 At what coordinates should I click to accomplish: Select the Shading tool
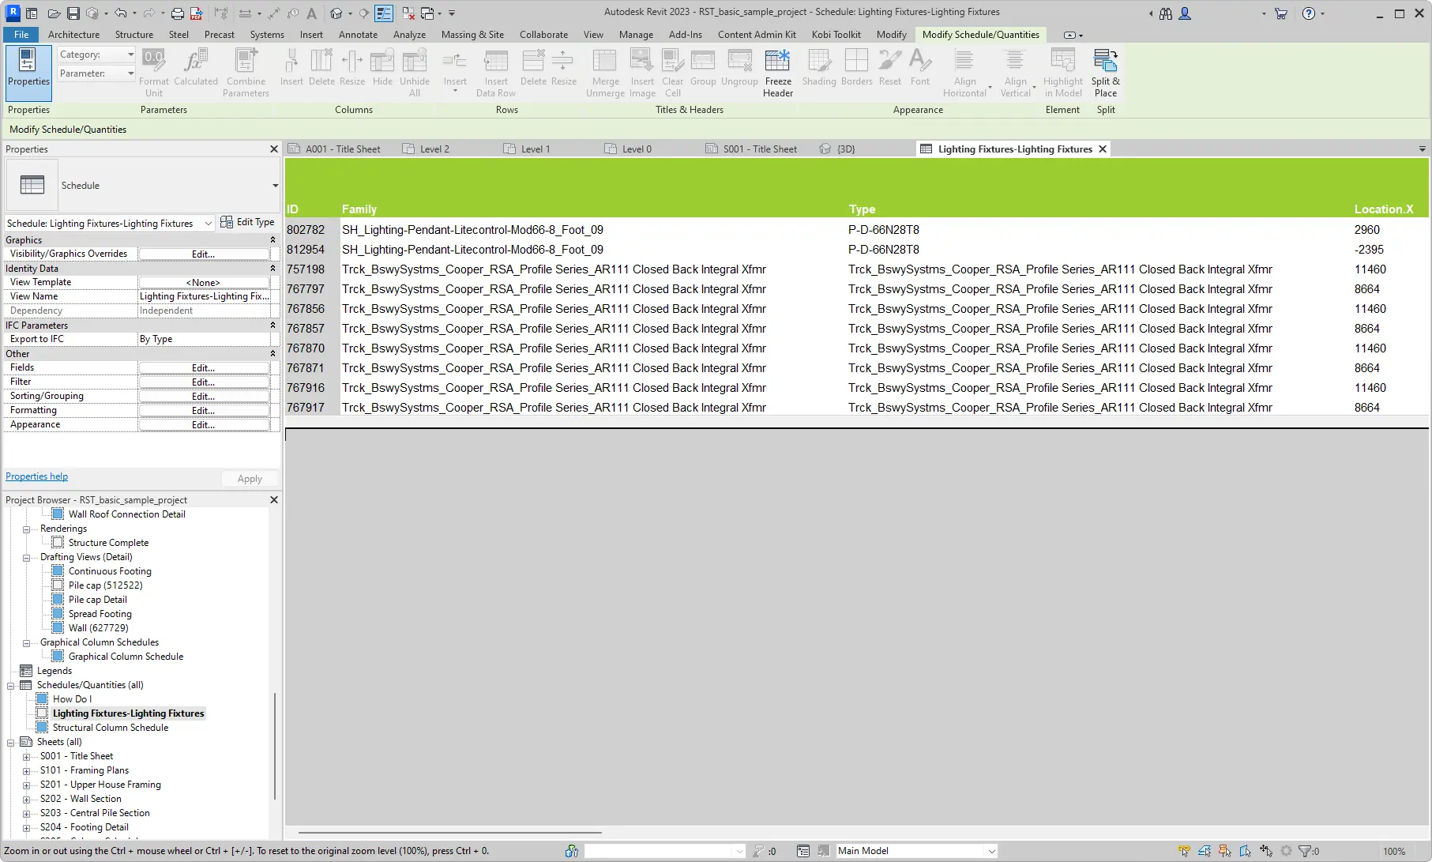coord(819,71)
